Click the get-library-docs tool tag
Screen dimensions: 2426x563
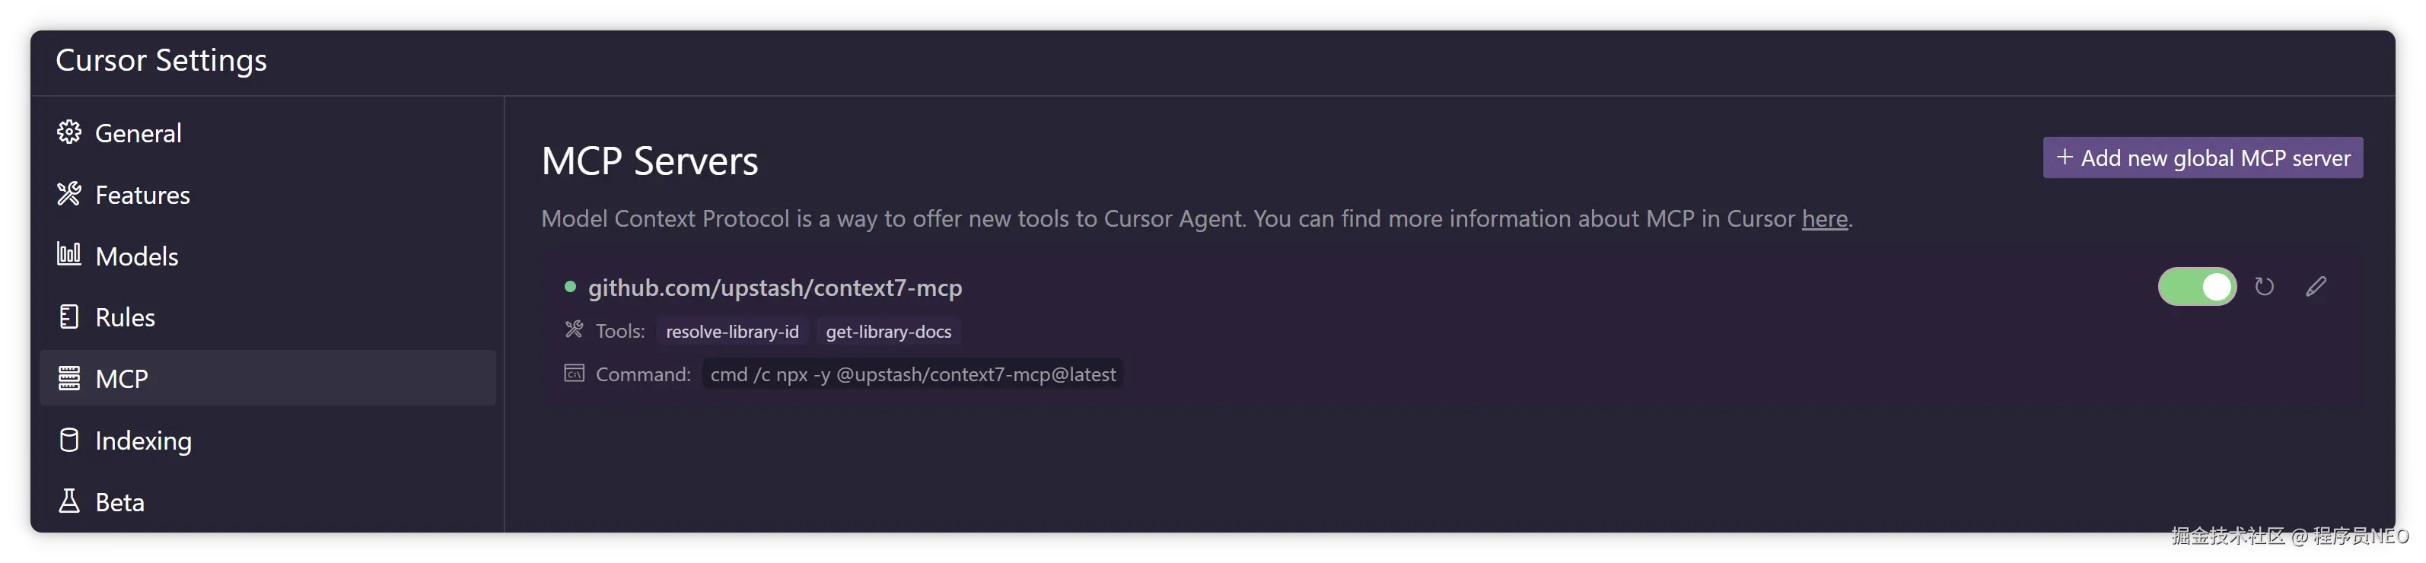888,332
